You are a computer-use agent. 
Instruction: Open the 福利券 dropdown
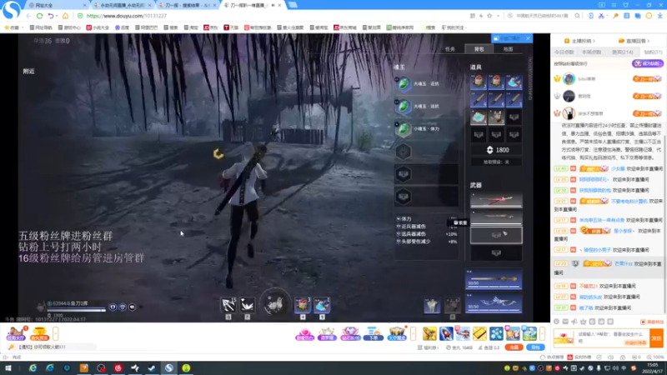428,347
